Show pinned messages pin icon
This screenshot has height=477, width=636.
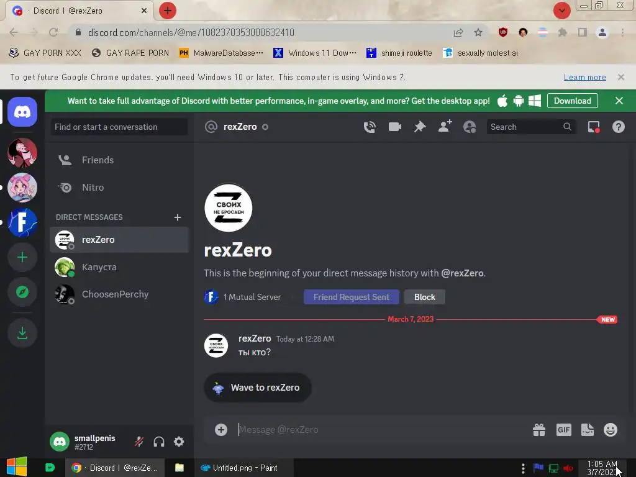pos(420,127)
